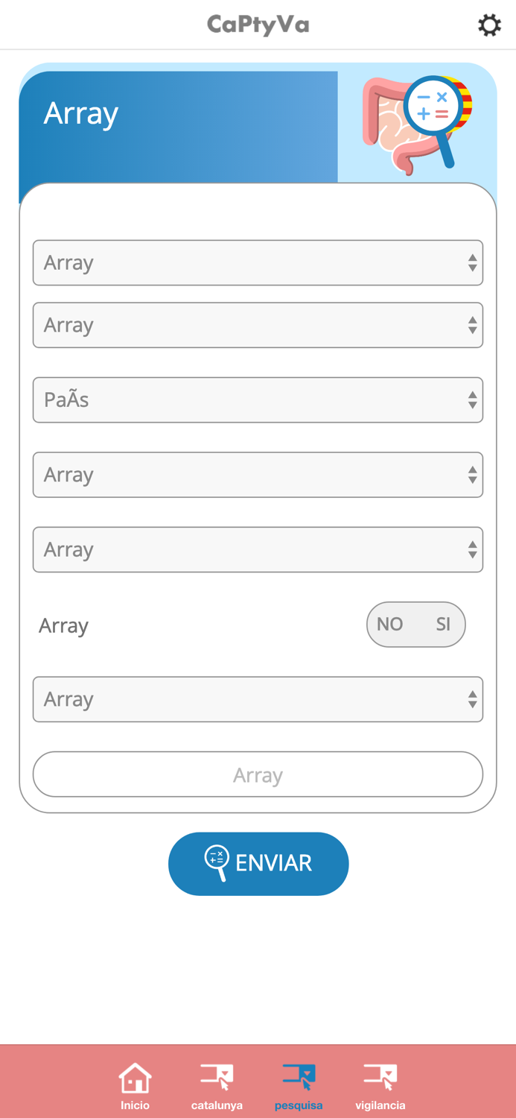Click the catalunya cursor icon
Screen dimensions: 516x1118
point(217,1077)
